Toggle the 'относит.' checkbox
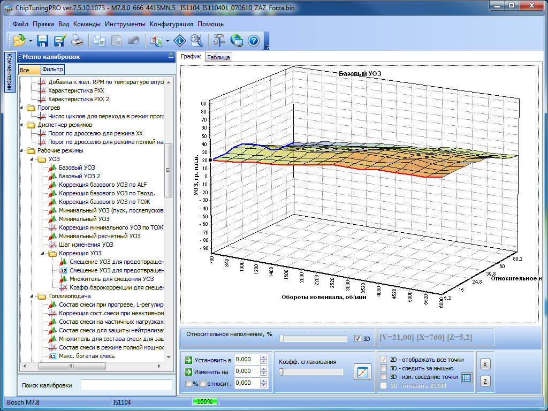Viewport: 548px width, 411px height. [203, 383]
